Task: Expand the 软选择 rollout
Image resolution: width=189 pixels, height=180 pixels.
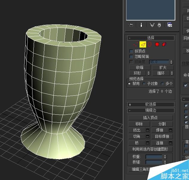Action: [151, 105]
